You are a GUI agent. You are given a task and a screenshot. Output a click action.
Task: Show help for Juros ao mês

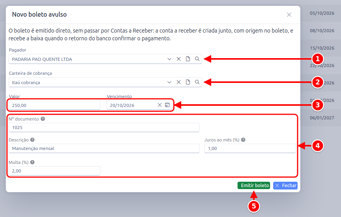pos(243,139)
